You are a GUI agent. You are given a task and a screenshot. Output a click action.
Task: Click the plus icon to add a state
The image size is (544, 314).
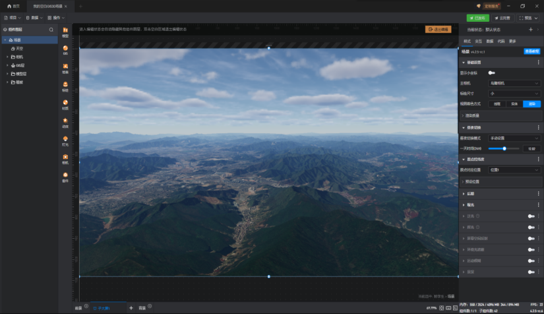pos(530,30)
